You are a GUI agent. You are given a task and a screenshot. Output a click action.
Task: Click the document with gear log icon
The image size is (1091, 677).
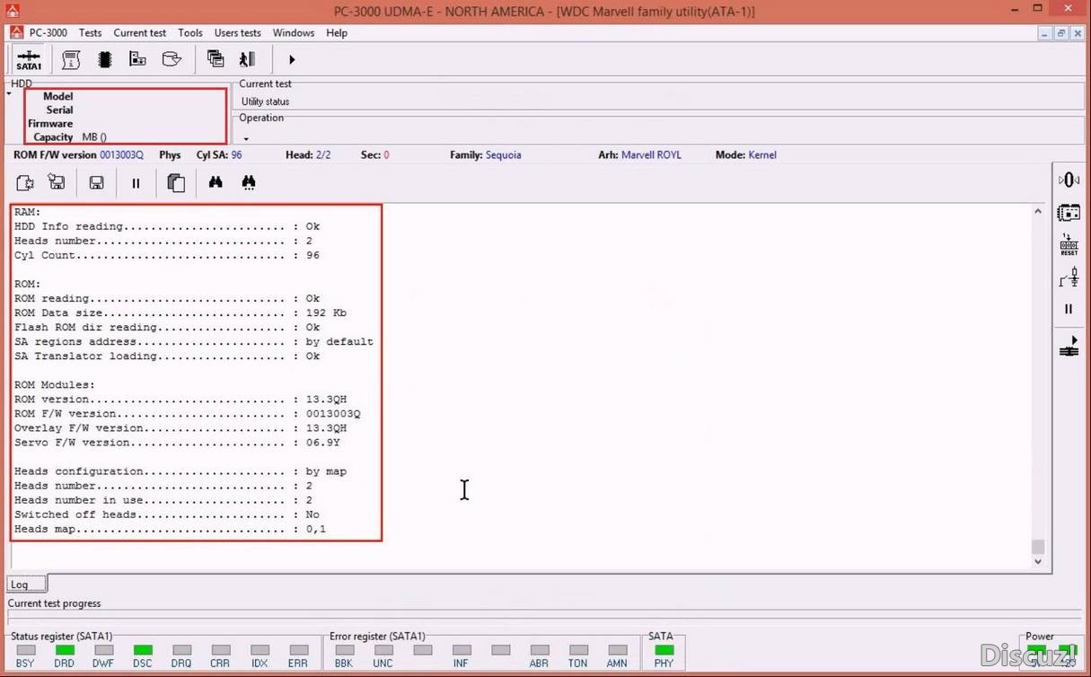pos(25,182)
